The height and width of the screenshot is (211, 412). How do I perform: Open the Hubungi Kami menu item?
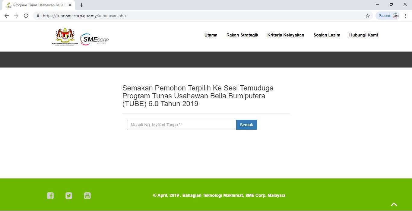(363, 35)
